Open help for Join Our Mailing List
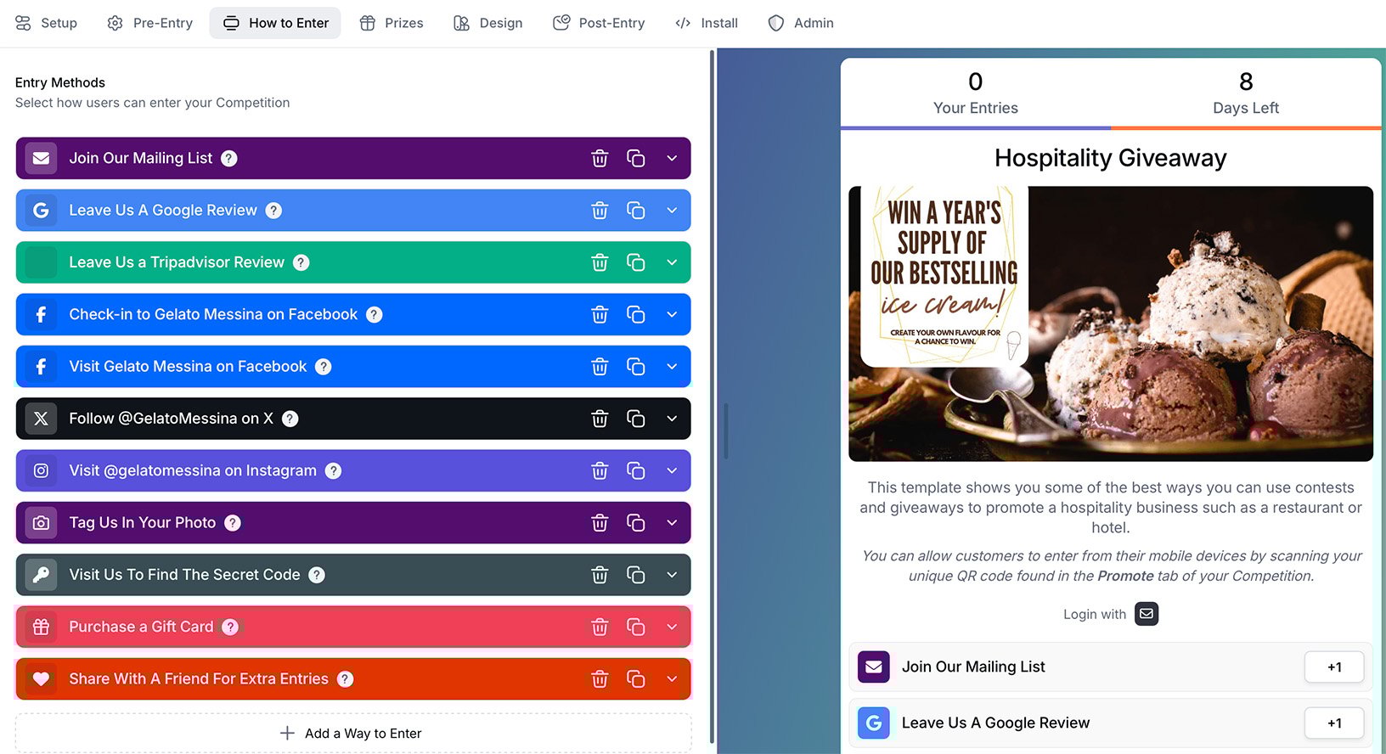1386x754 pixels. 229,158
